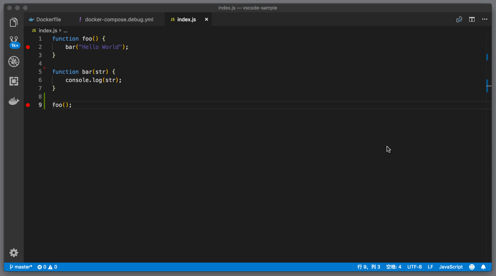
Task: Click line number 7 in gutter
Action: (x=40, y=88)
